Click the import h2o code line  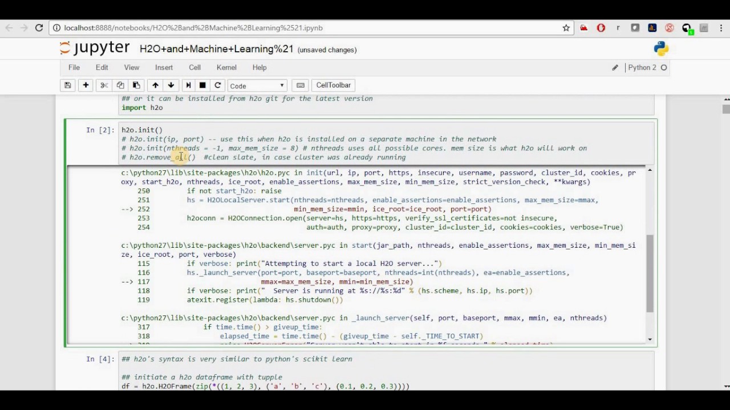pos(142,108)
